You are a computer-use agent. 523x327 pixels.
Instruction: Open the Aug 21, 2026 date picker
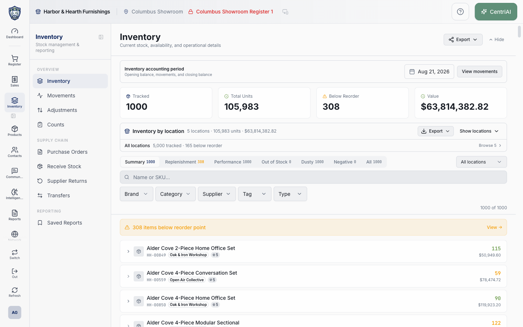tap(429, 72)
